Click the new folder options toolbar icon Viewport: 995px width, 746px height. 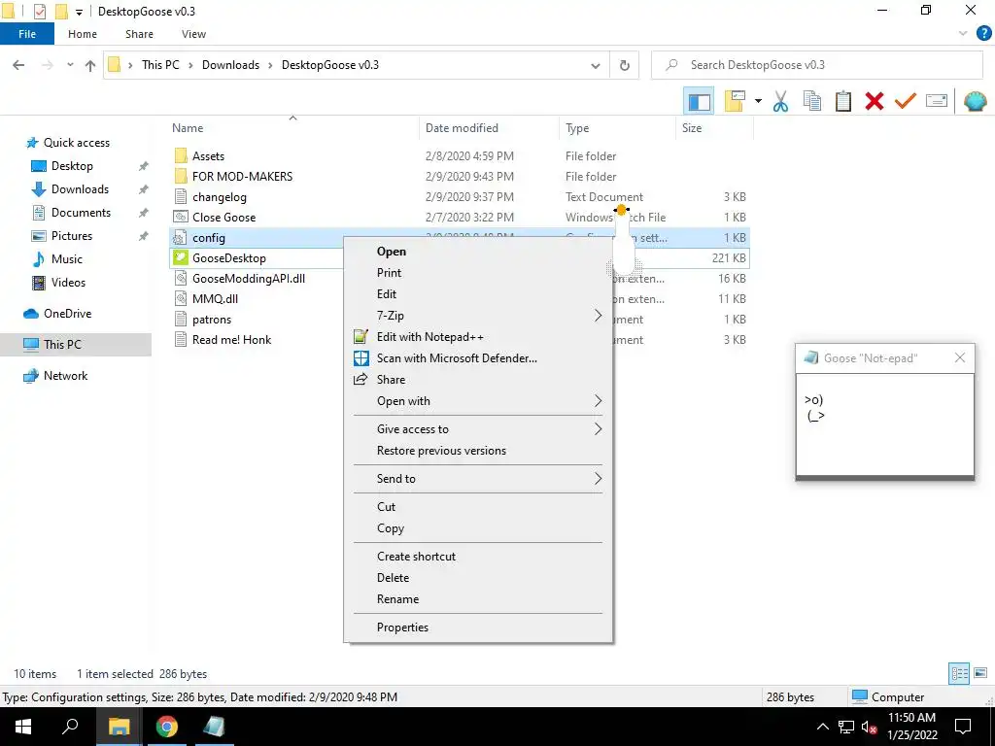(x=735, y=101)
